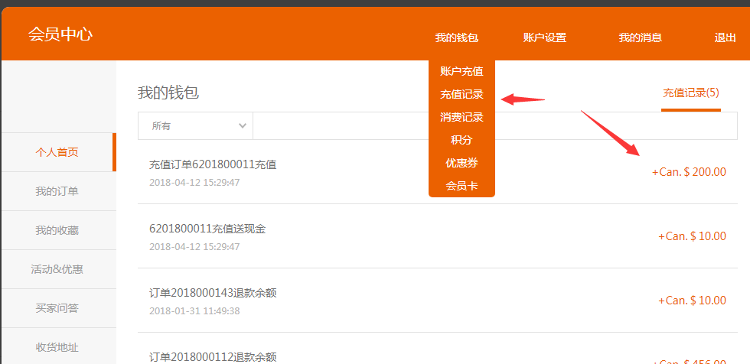This screenshot has width=750, height=364.
Task: Select 活动&优惠 in the sidebar
Action: [x=57, y=269]
